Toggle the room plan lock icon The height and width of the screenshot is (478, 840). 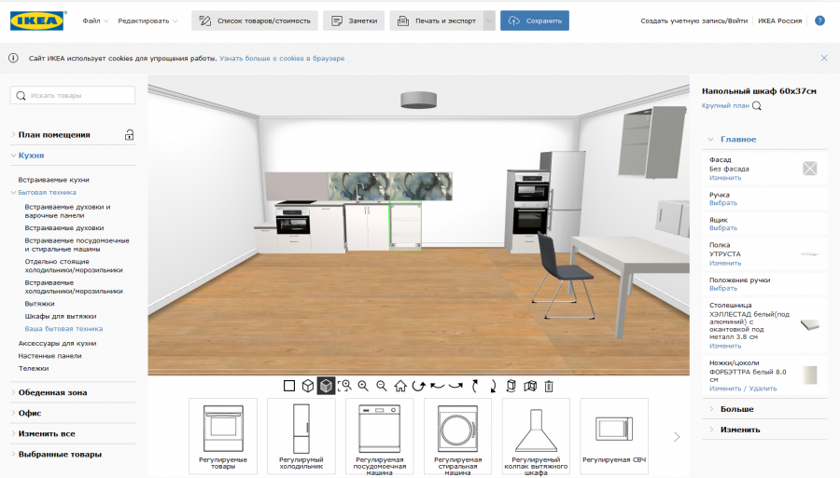130,135
